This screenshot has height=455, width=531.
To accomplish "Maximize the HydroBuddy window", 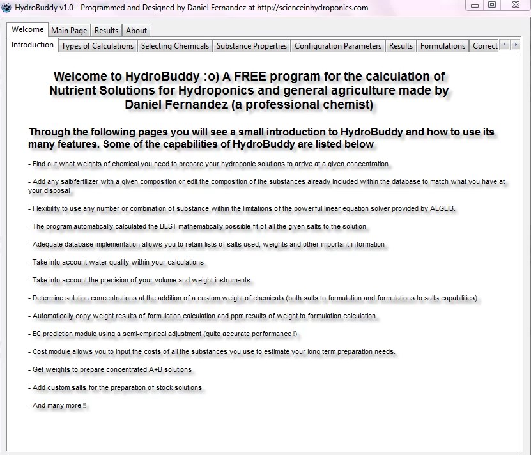I will tap(492, 5).
